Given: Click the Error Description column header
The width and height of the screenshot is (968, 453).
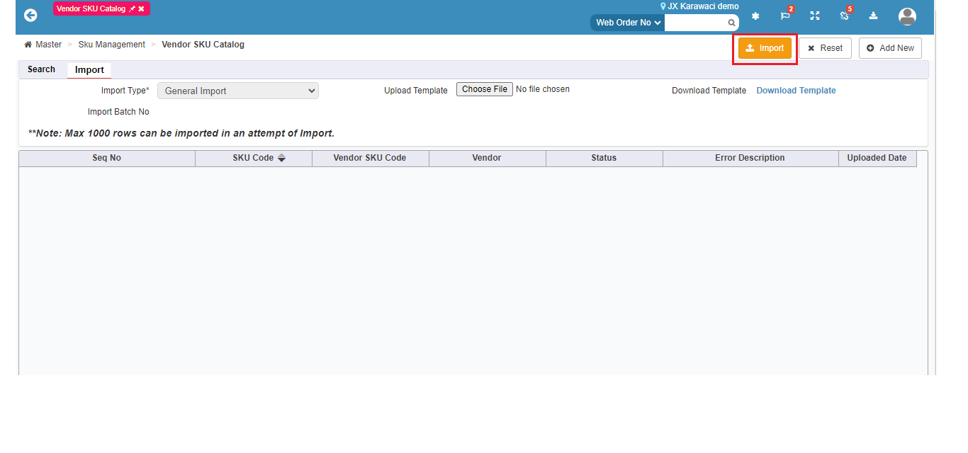Looking at the screenshot, I should [x=750, y=158].
